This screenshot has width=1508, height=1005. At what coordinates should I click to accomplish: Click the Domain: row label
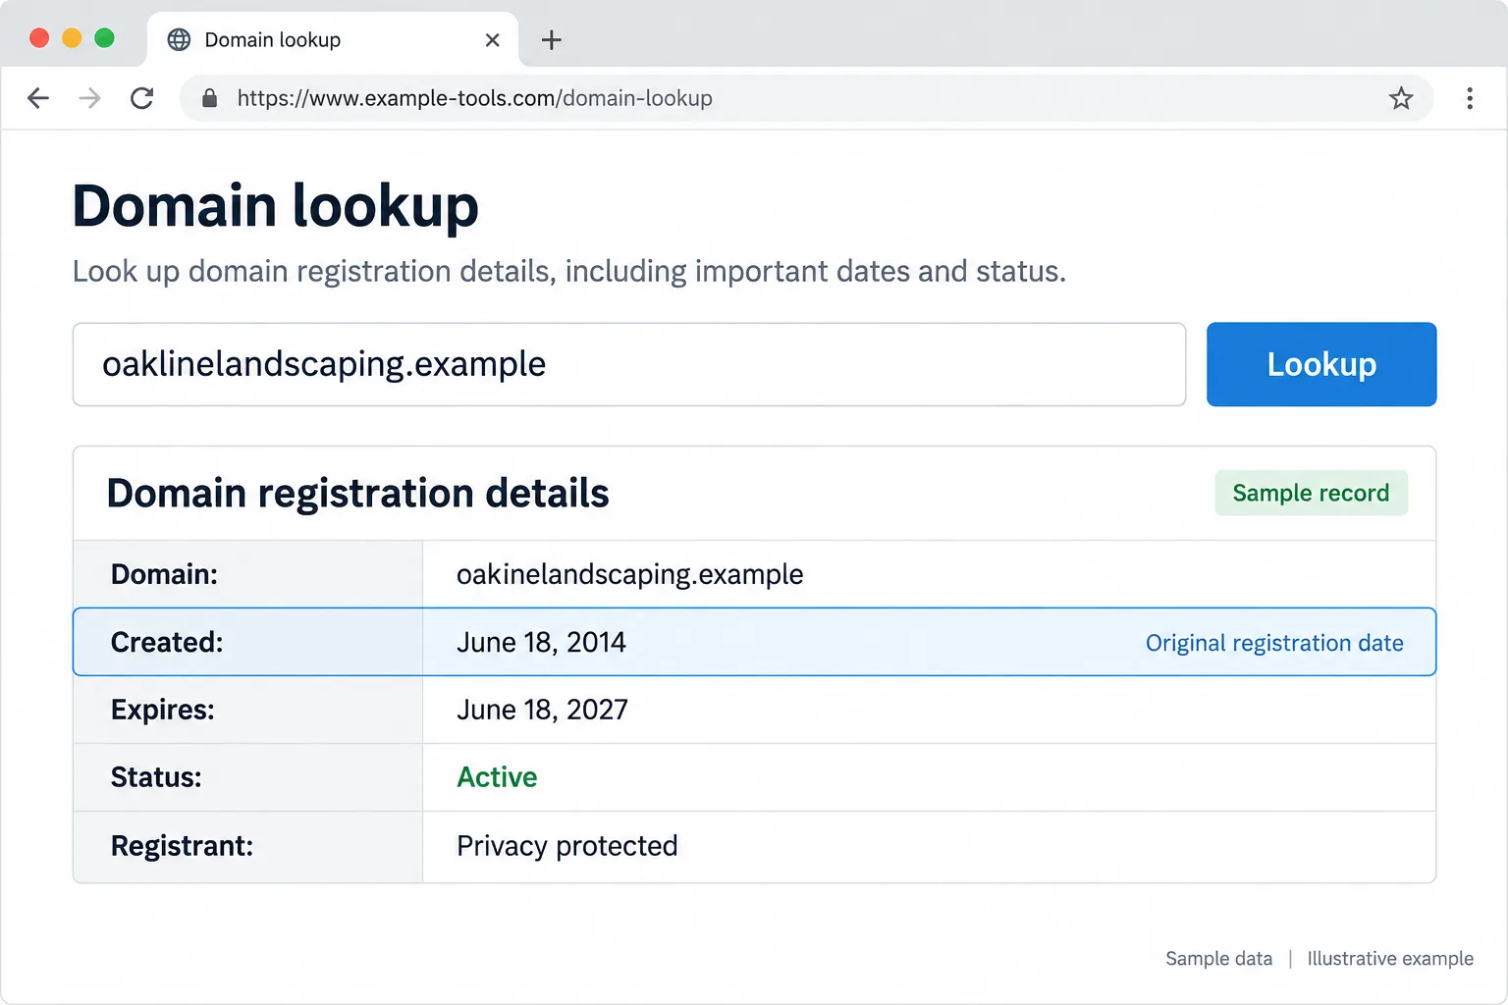coord(164,574)
